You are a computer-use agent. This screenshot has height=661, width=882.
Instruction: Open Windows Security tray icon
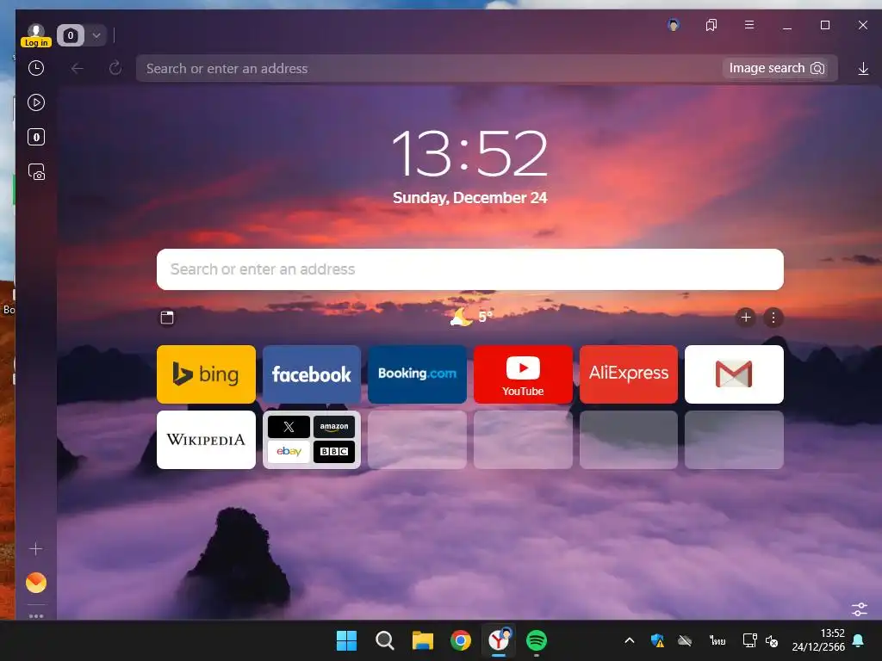[x=657, y=640]
